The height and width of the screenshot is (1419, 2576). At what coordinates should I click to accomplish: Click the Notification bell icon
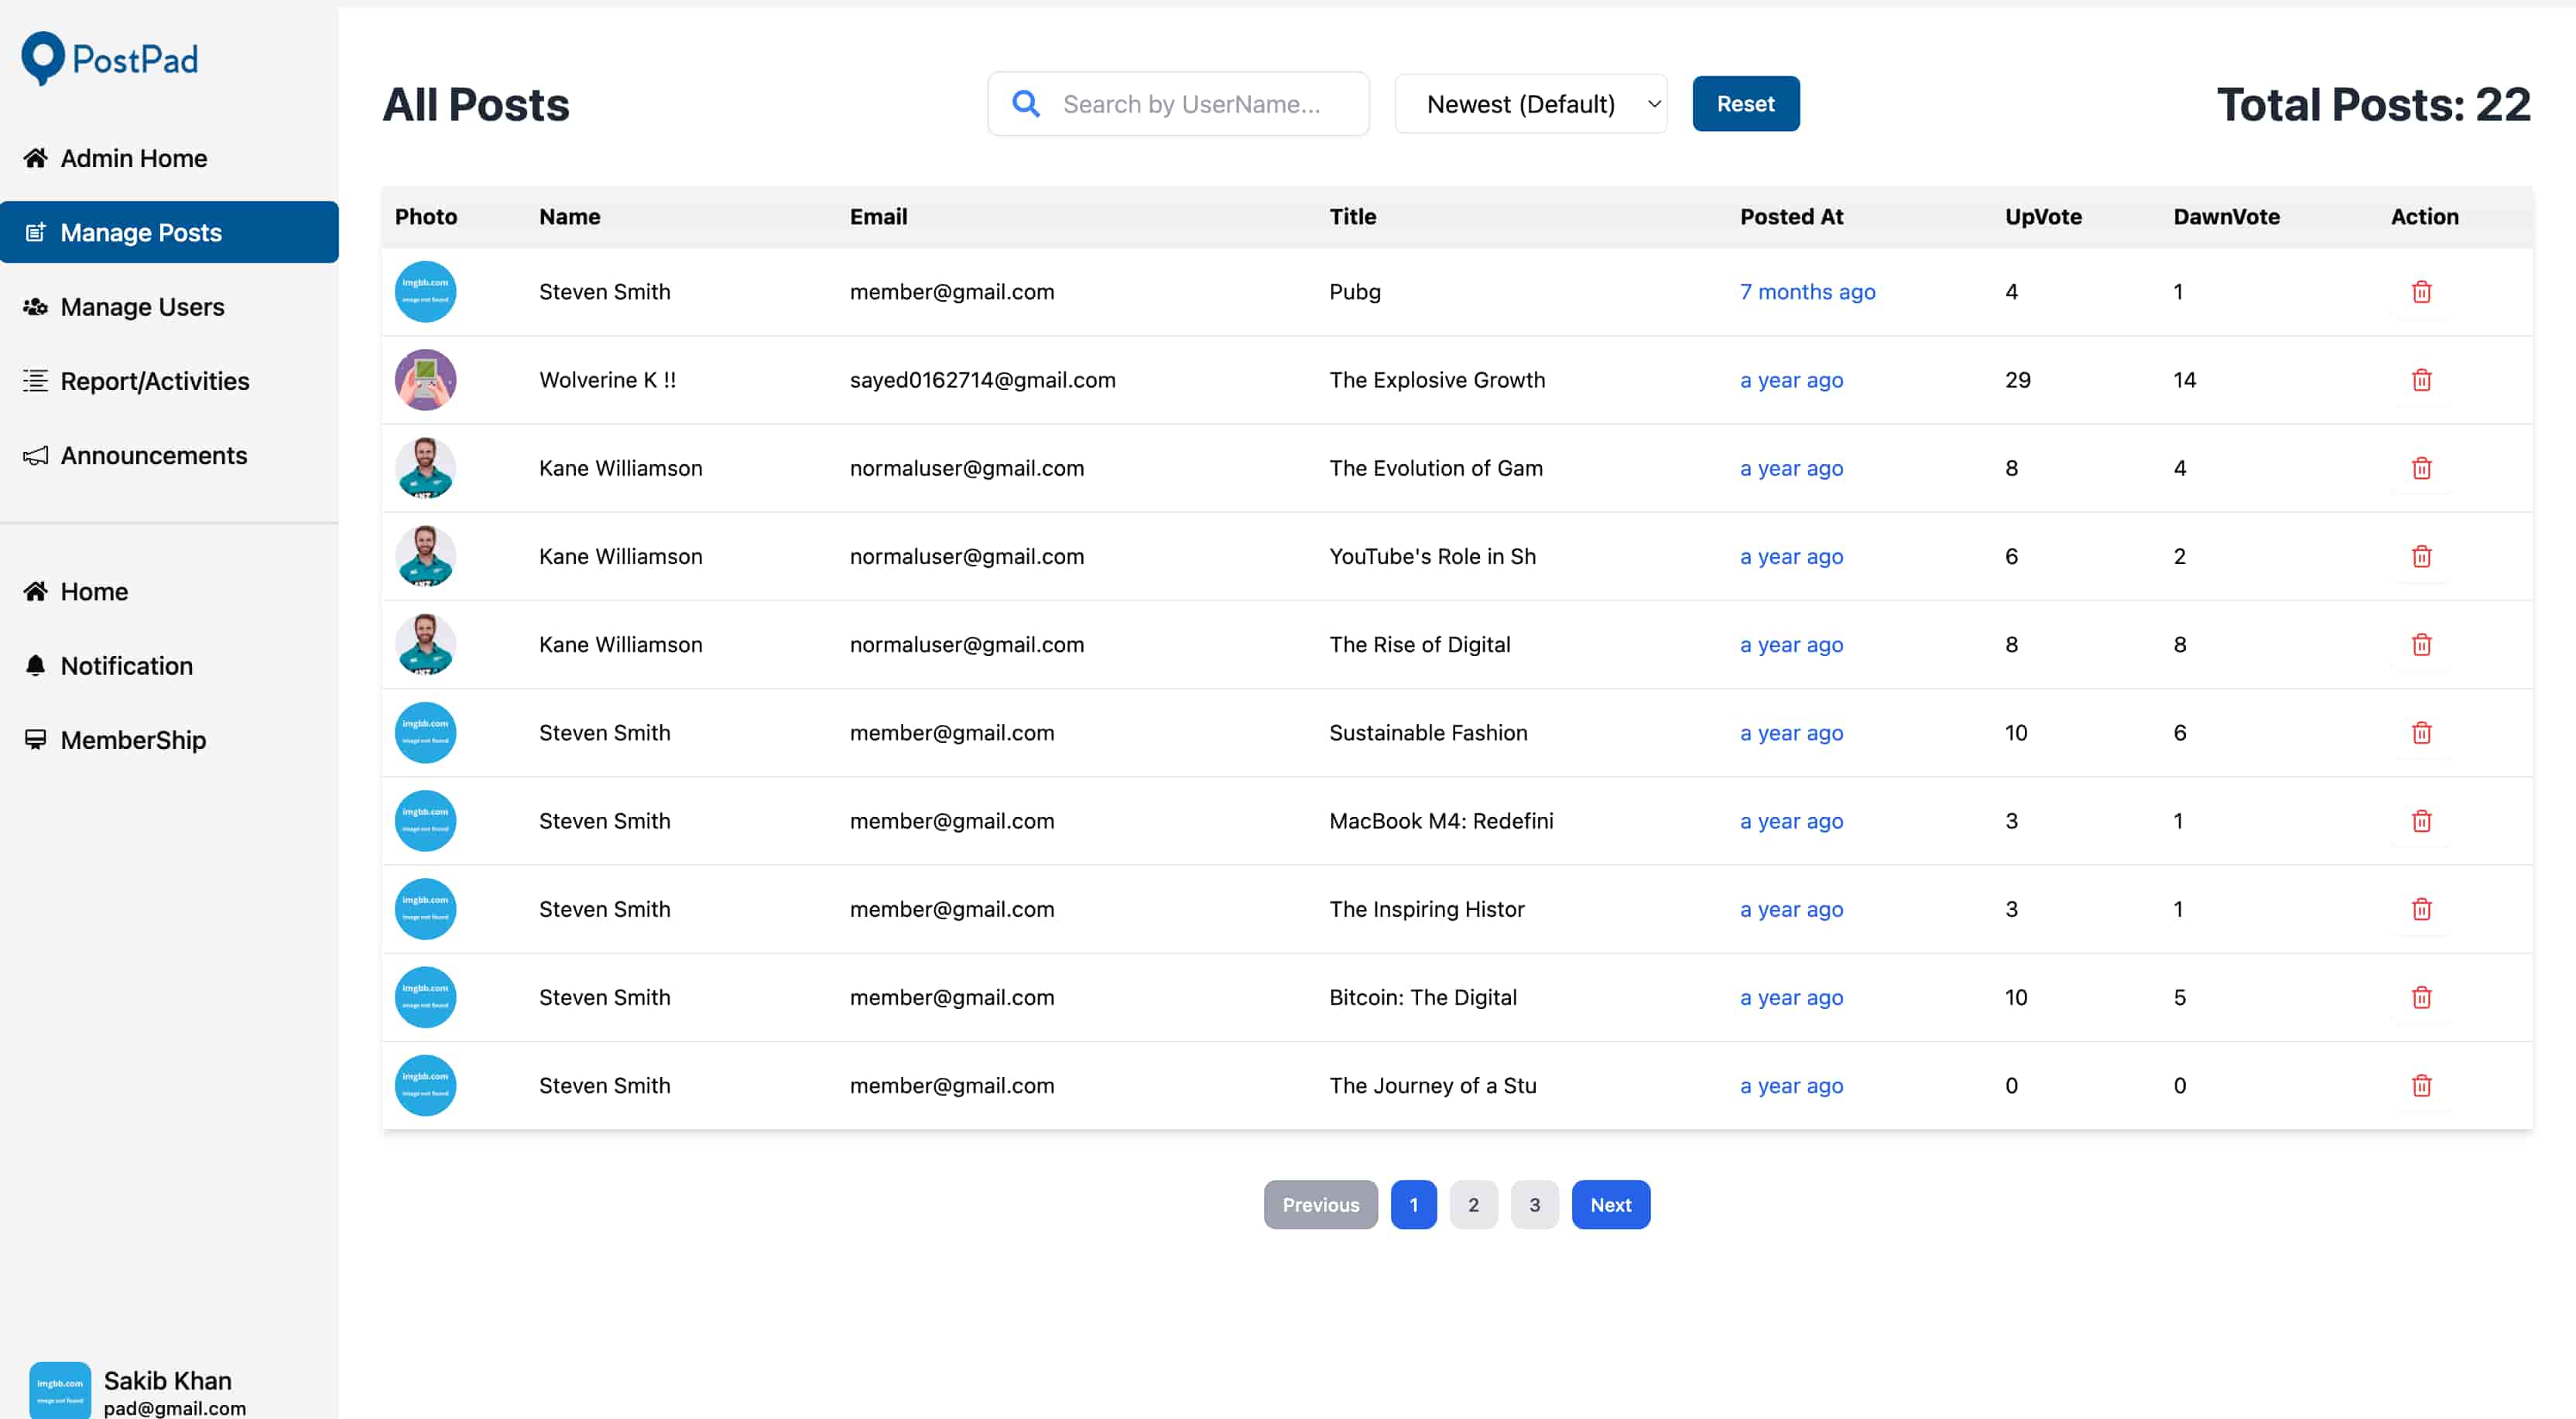[x=36, y=665]
